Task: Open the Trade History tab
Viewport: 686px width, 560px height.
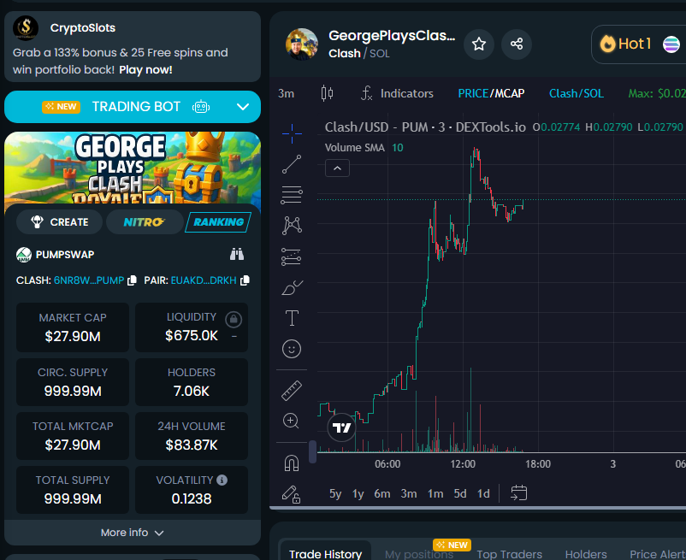Action: 325,553
